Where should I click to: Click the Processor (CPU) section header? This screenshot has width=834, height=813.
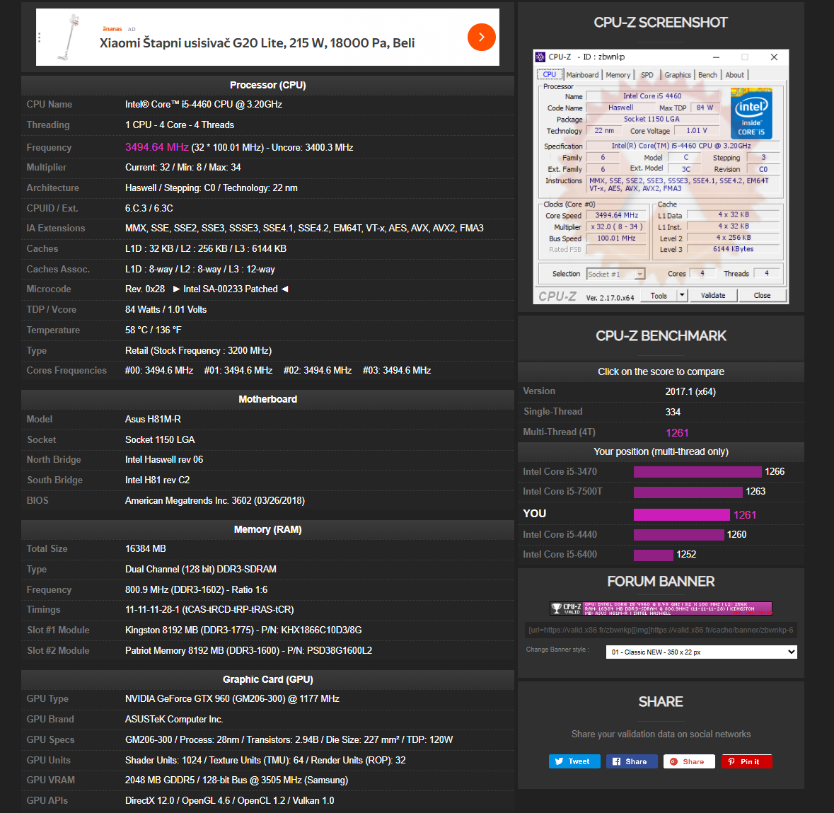[267, 85]
